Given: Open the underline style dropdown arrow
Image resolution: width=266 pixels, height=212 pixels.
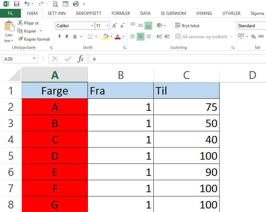Looking at the screenshot, I should pyautogui.click(x=81, y=36).
